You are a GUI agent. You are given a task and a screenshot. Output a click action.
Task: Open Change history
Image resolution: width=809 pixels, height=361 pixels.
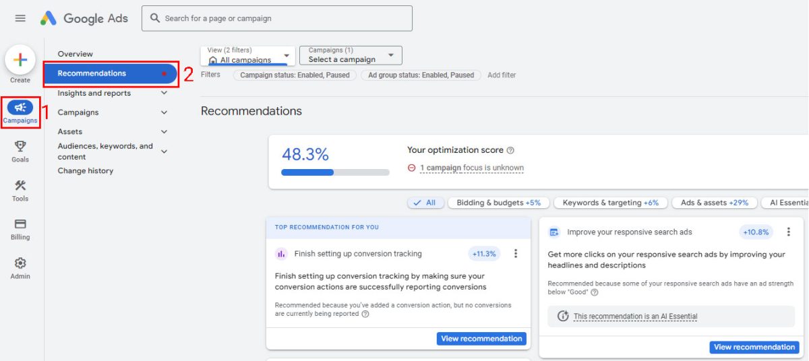(x=86, y=171)
